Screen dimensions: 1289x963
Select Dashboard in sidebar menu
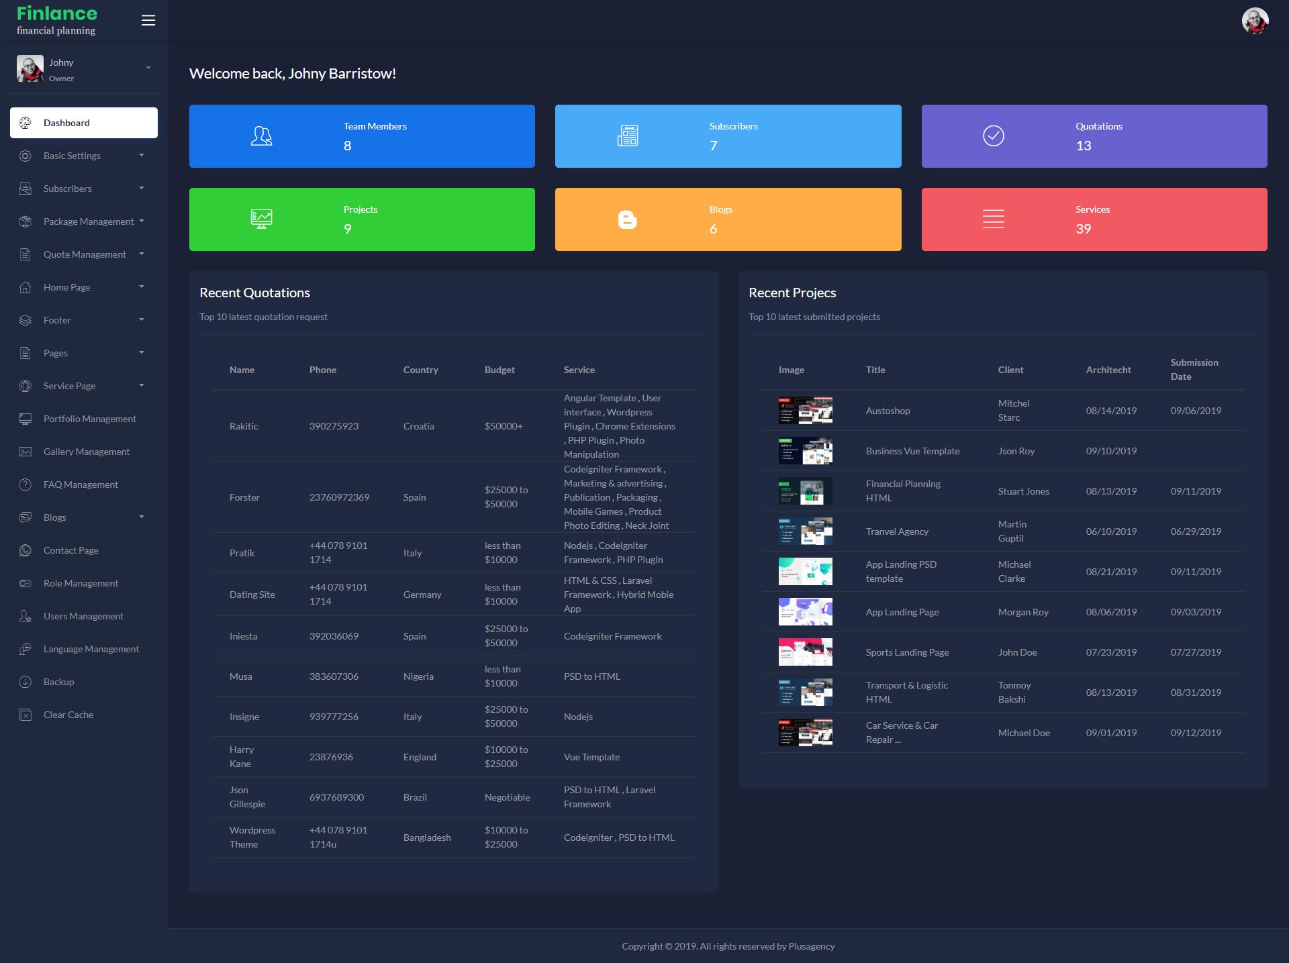[x=84, y=123]
